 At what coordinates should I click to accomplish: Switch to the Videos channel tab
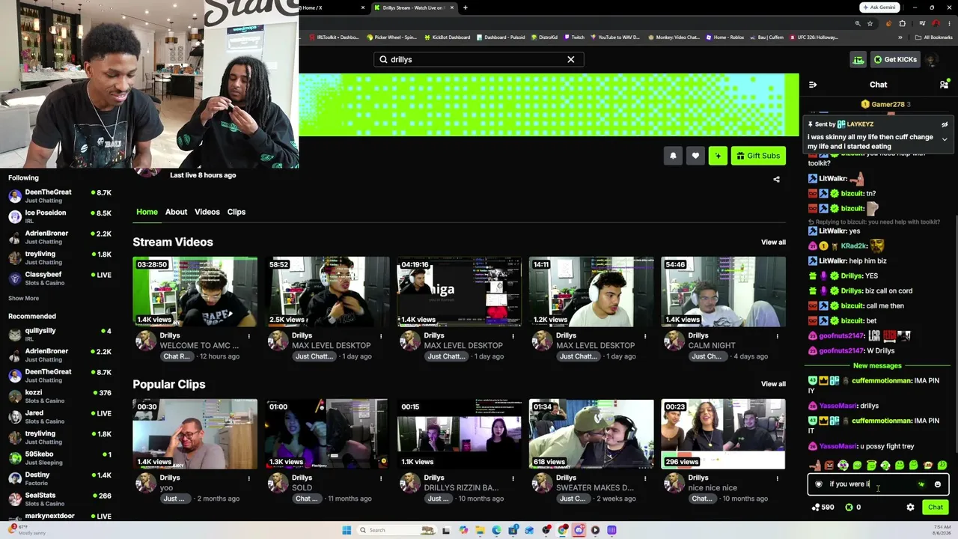207,212
